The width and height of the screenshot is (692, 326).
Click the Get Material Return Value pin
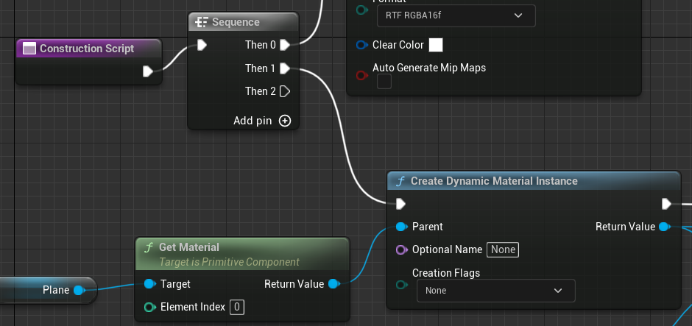point(333,284)
